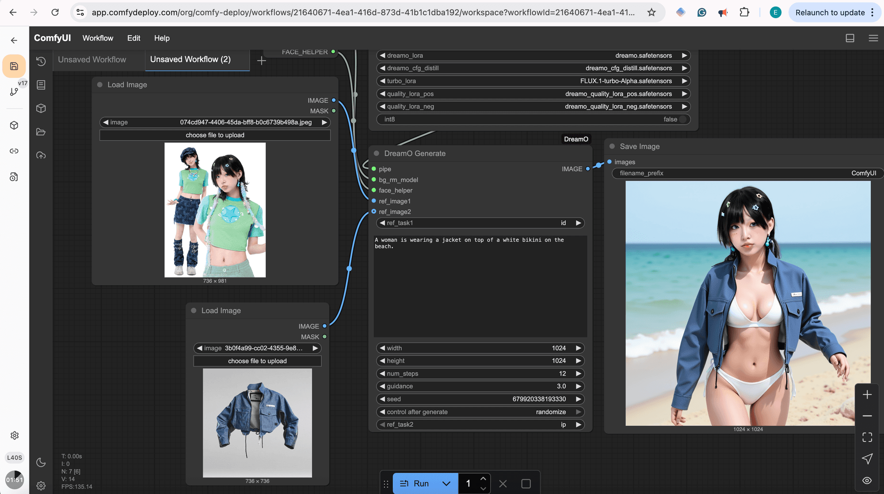
Task: Click the fit view icon
Action: (867, 437)
